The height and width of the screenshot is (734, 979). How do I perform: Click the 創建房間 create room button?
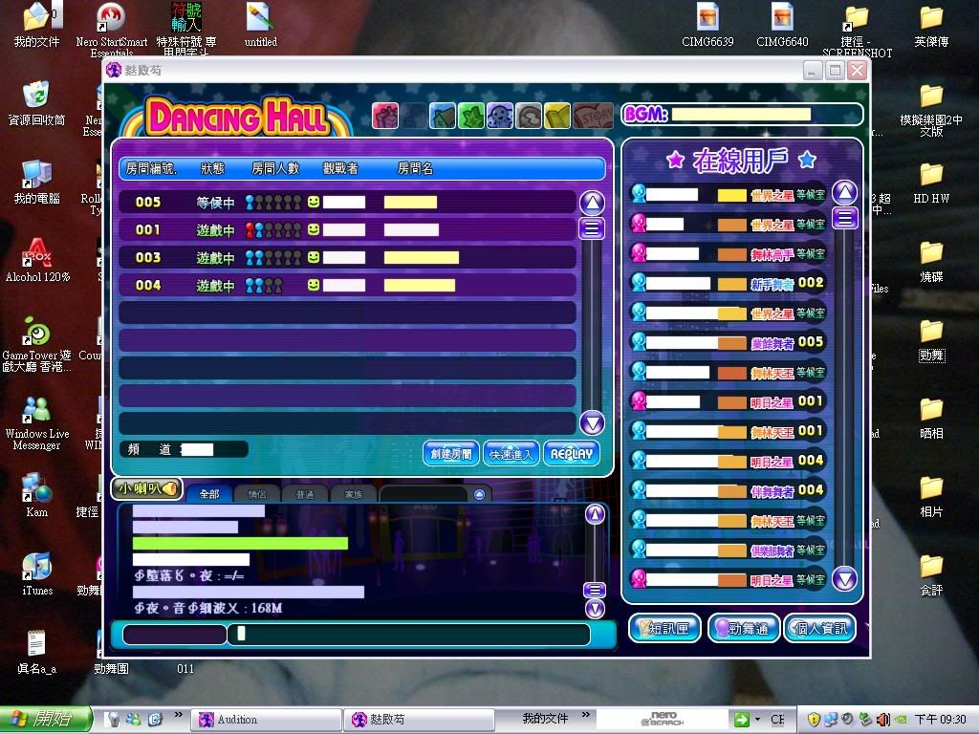coord(451,454)
